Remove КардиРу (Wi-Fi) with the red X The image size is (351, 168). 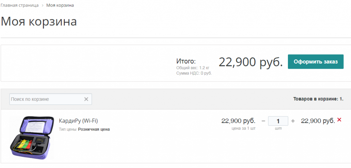point(339,120)
